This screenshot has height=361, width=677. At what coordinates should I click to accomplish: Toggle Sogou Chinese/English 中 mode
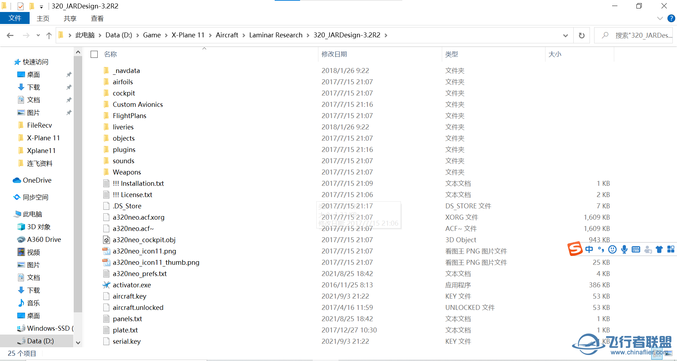(589, 249)
